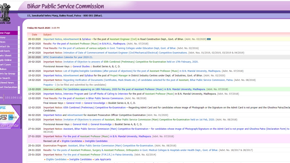Open Assistant Professor (Music) notice link dated 27-01-2020
Screen dimensions: 290x163
point(107,136)
